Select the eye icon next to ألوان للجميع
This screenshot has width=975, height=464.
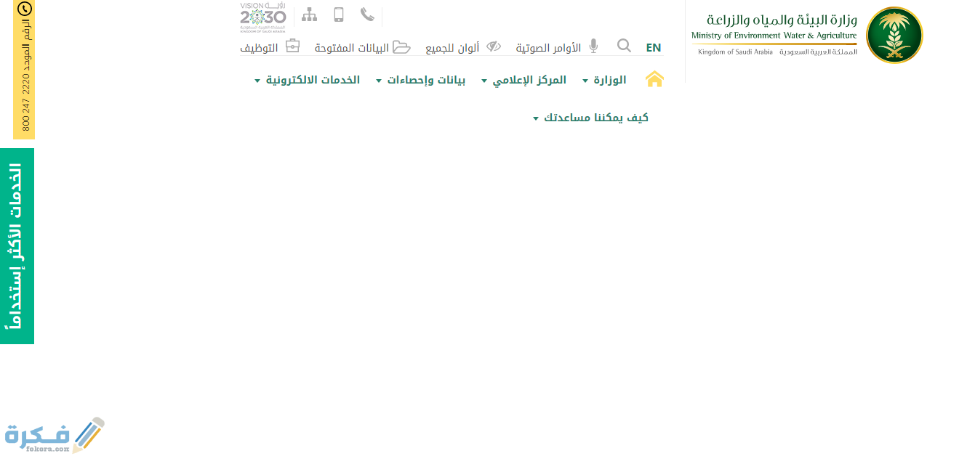coord(495,46)
